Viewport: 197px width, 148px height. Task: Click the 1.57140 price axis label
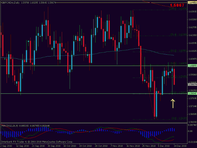coord(193,106)
